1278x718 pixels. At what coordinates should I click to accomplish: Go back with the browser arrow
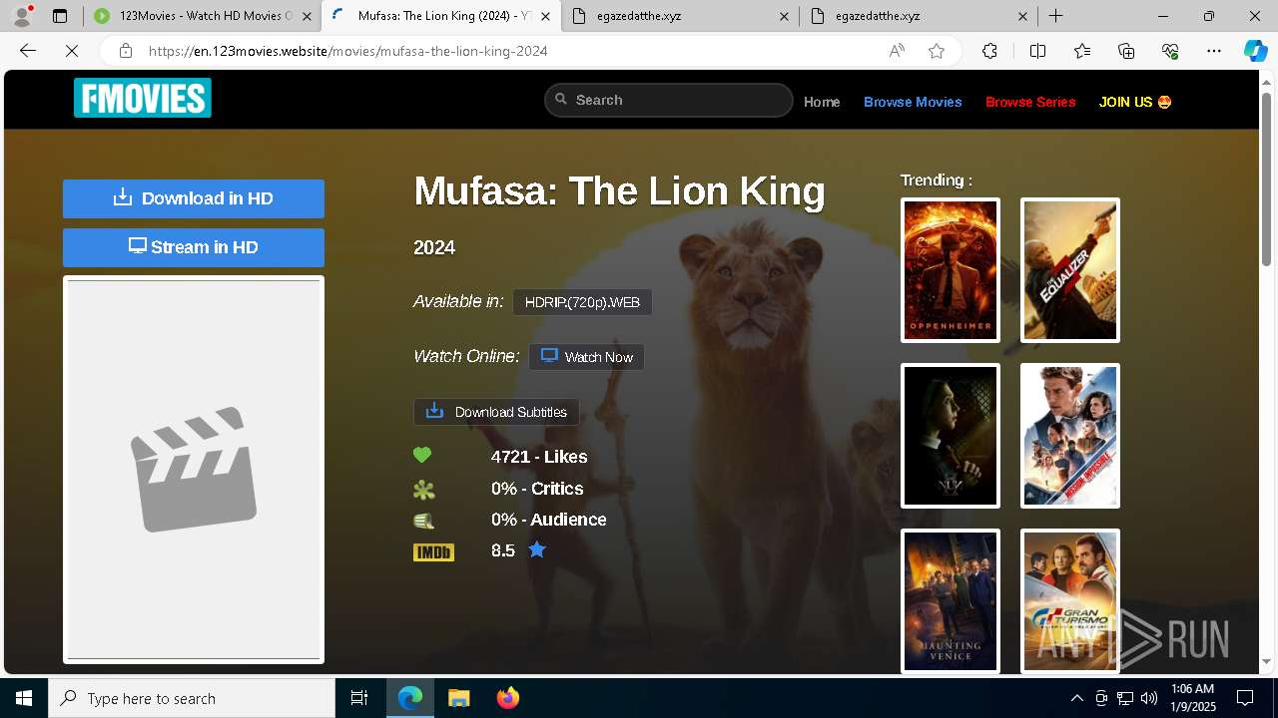pos(28,51)
